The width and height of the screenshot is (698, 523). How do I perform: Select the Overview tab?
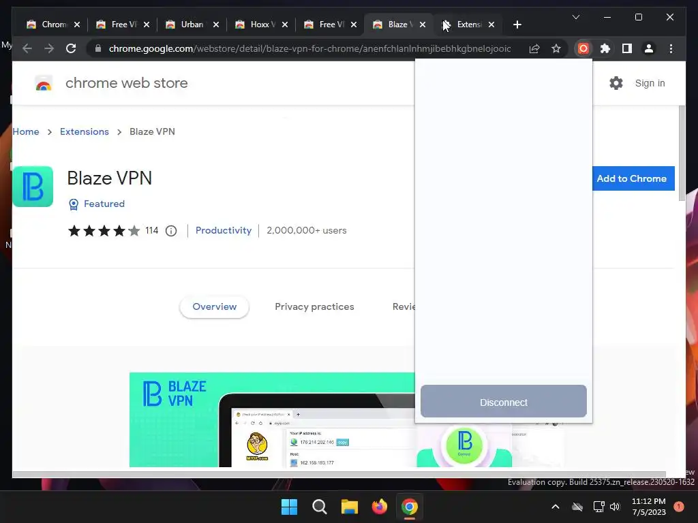(214, 307)
